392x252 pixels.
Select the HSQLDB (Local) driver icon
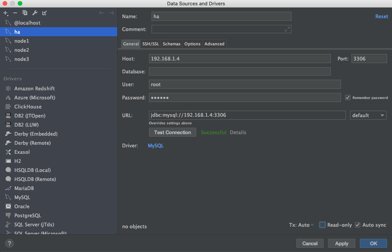[x=8, y=170]
